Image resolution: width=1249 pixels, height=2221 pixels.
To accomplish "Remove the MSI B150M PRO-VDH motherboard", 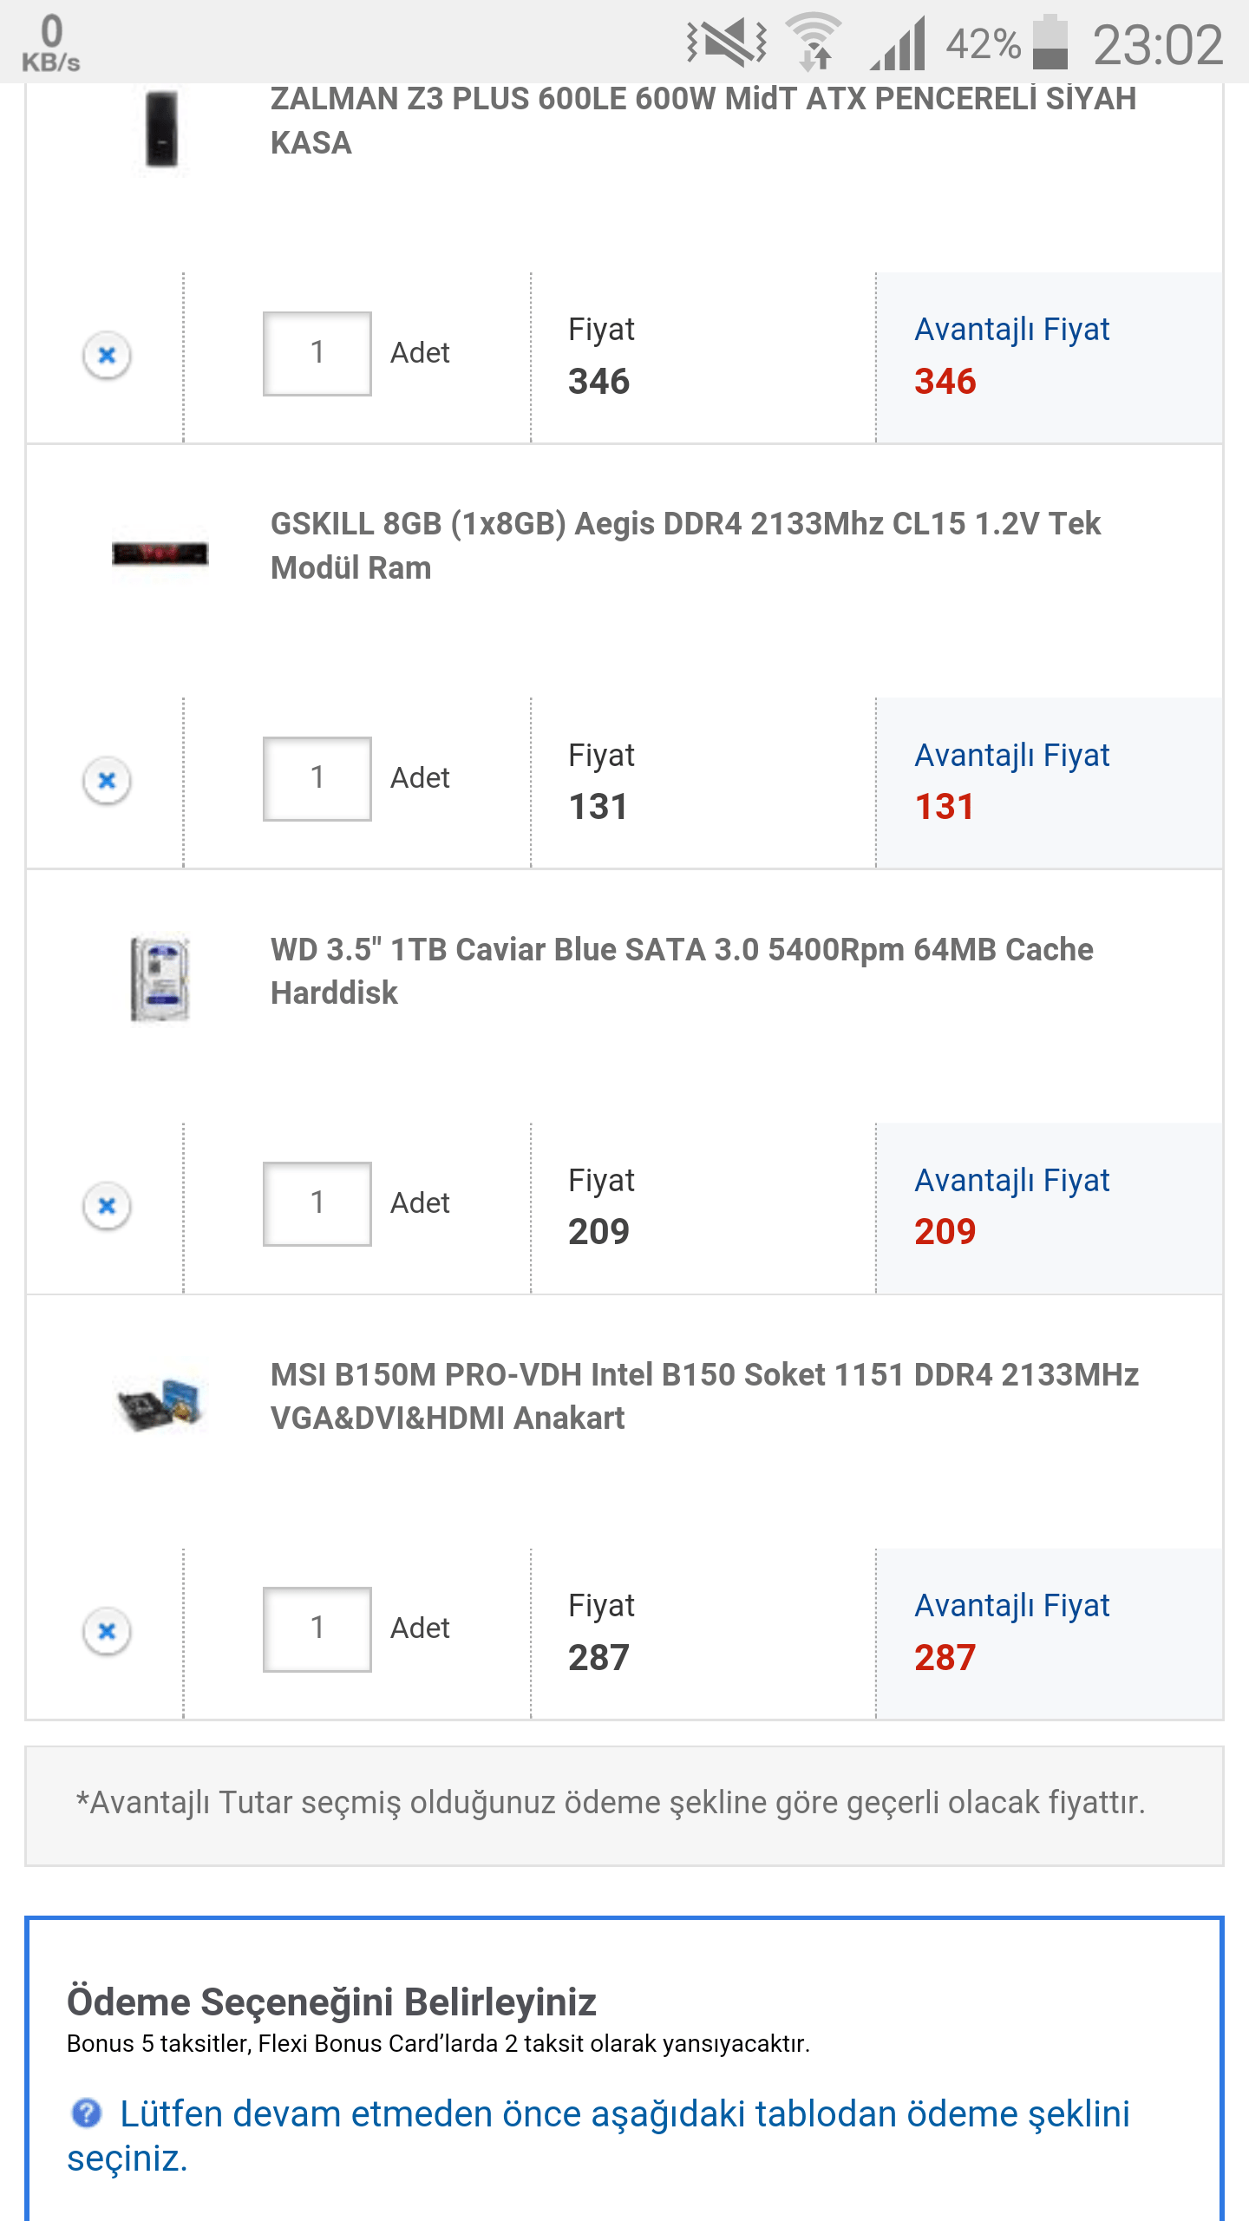I will point(107,1630).
